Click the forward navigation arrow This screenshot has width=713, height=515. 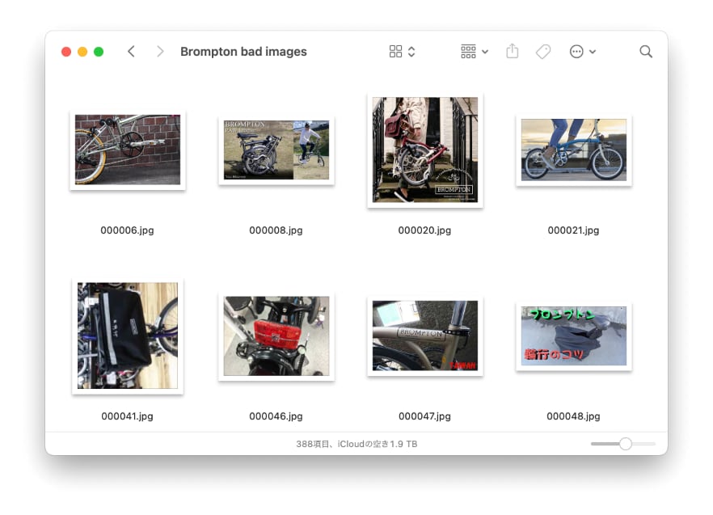160,52
